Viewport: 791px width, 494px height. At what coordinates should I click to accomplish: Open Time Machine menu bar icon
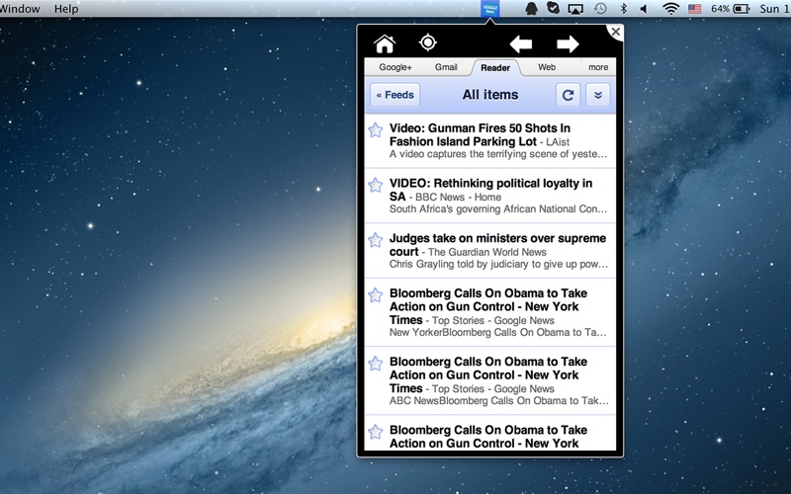point(600,9)
